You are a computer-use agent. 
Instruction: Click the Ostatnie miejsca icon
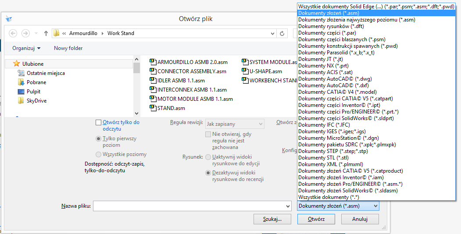[x=21, y=73]
